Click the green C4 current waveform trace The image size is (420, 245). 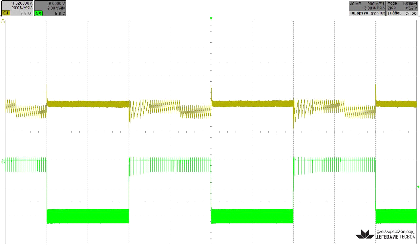click(x=88, y=216)
